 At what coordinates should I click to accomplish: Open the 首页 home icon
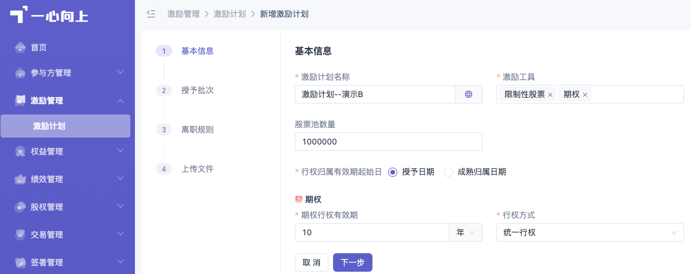[20, 47]
